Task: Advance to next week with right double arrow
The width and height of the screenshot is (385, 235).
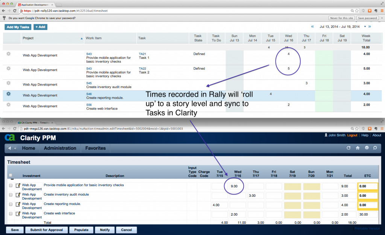Action: pyautogui.click(x=370, y=27)
